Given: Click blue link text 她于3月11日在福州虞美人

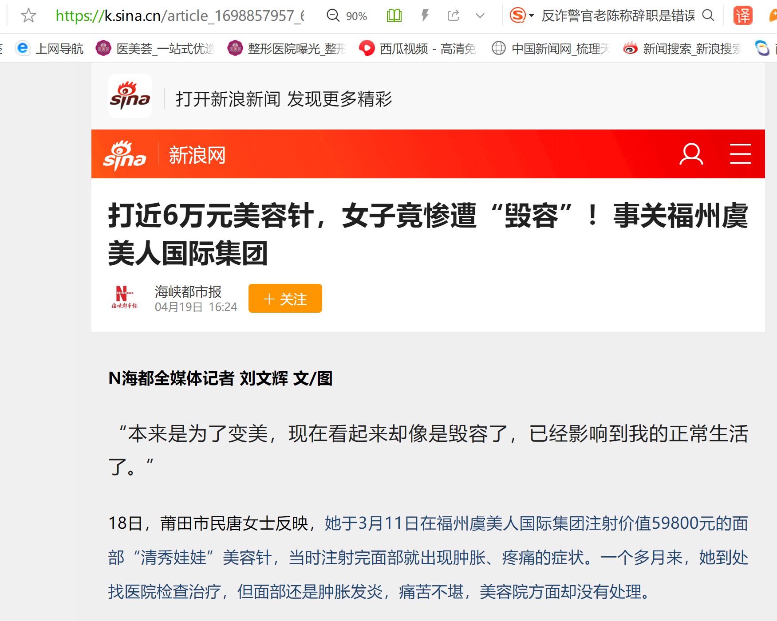Looking at the screenshot, I should pos(428,558).
